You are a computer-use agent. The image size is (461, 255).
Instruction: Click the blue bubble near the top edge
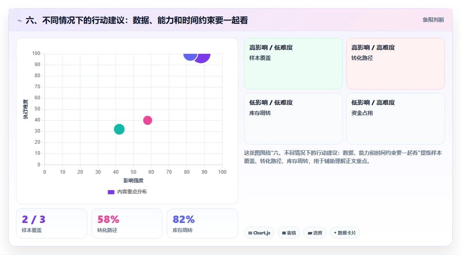click(x=190, y=57)
